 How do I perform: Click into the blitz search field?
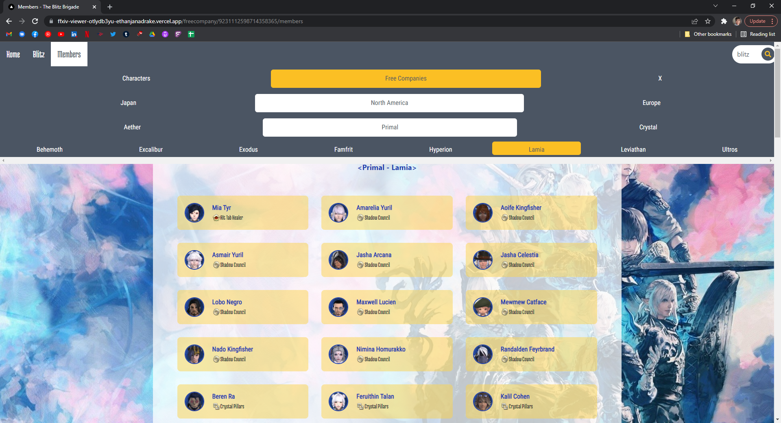(746, 54)
